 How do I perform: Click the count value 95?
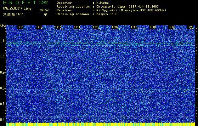point(46,15)
